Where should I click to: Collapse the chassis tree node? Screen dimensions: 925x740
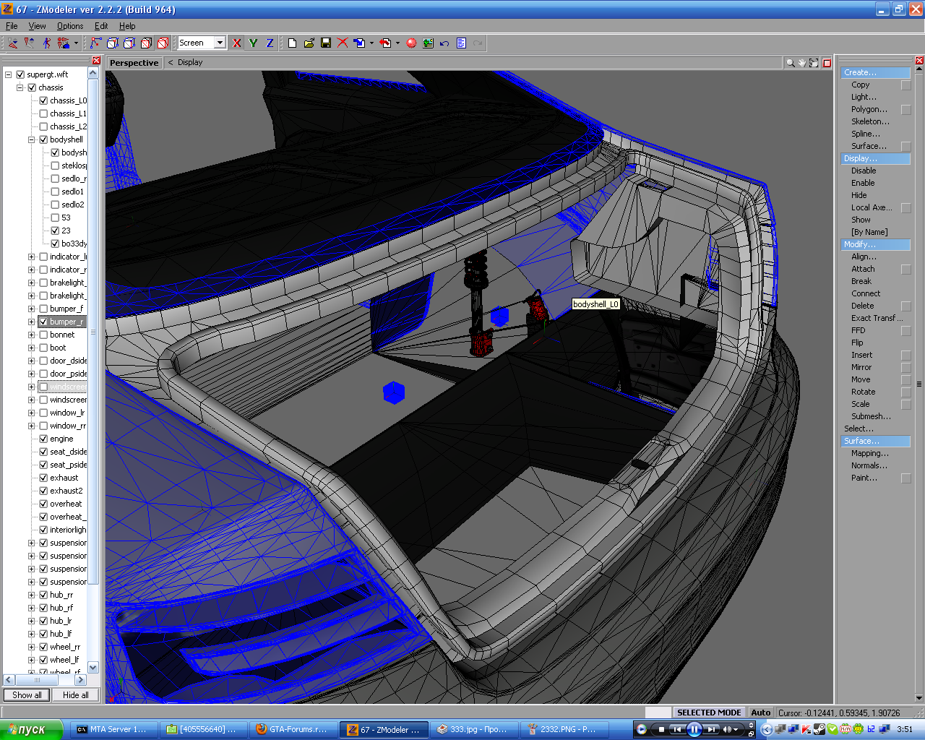coord(20,87)
